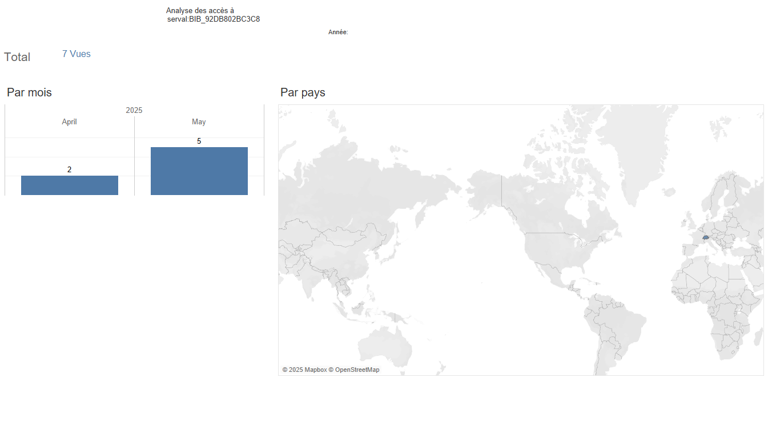Click the '7 Vues' total value

(x=77, y=54)
